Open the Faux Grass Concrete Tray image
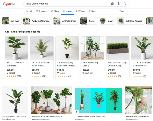Image resolution: width=153 pixels, height=121 pixels. (118, 48)
